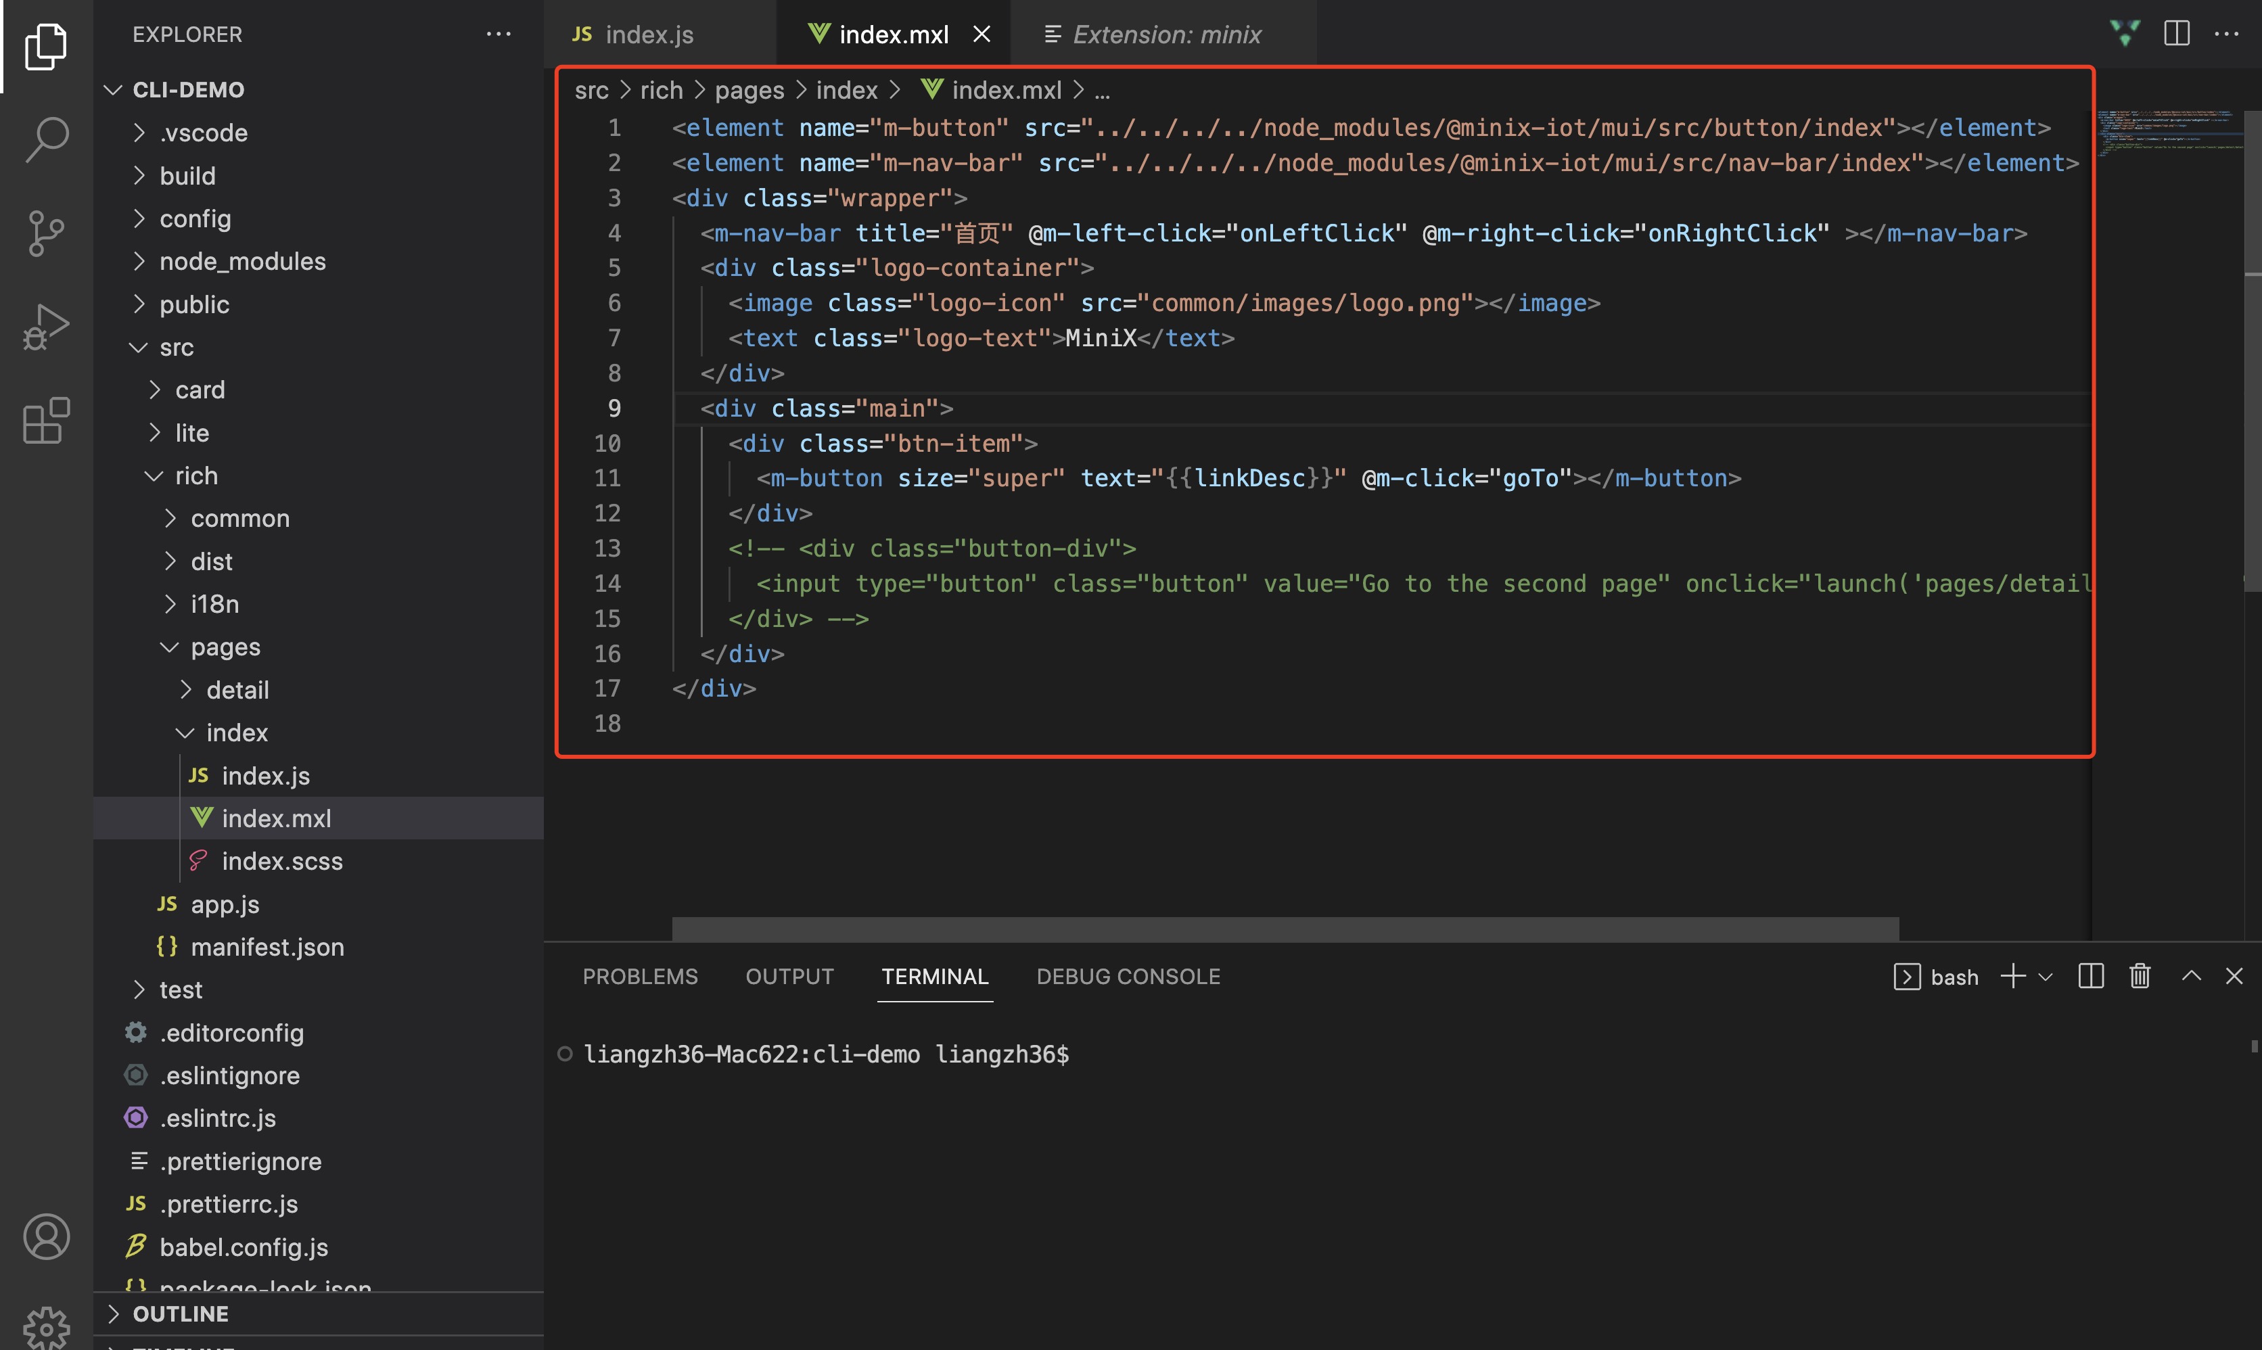2262x1350 pixels.
Task: Click the index.mxl breadcrumb segment
Action: tap(992, 90)
